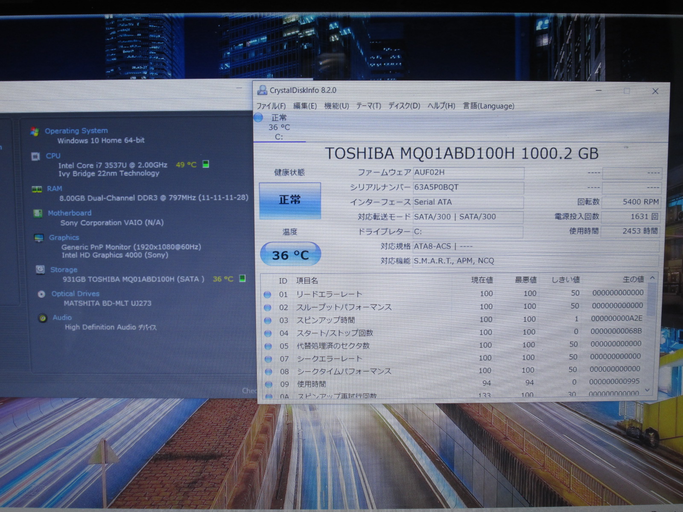Open the 言語(Language) menu
Image resolution: width=683 pixels, height=512 pixels.
(488, 106)
